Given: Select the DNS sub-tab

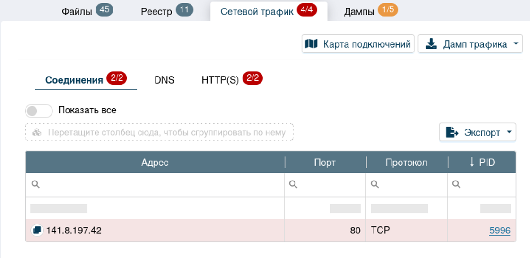Looking at the screenshot, I should pos(165,80).
